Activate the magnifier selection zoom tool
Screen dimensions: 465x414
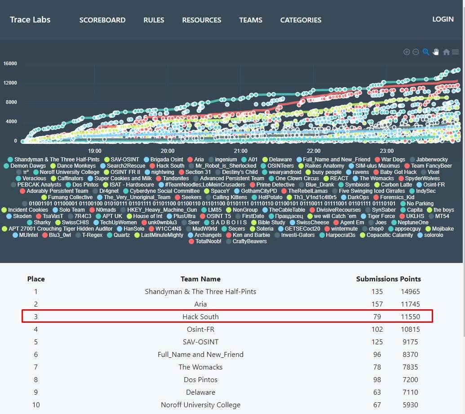[426, 52]
